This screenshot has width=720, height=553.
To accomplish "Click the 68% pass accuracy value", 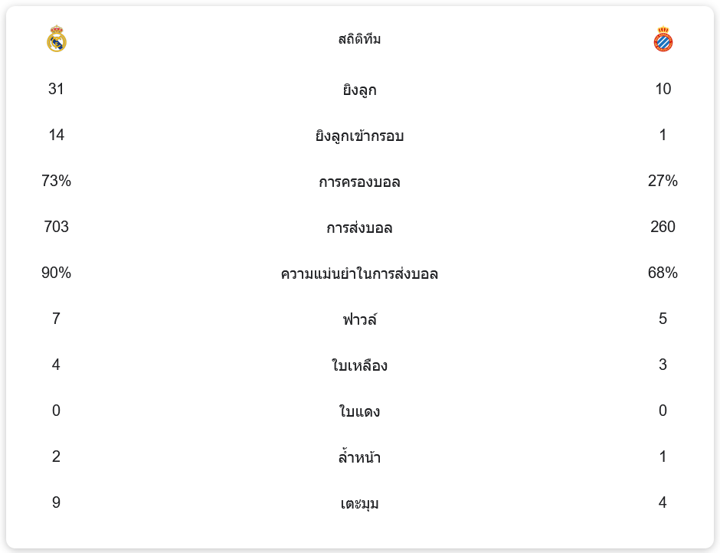I will coord(663,273).
